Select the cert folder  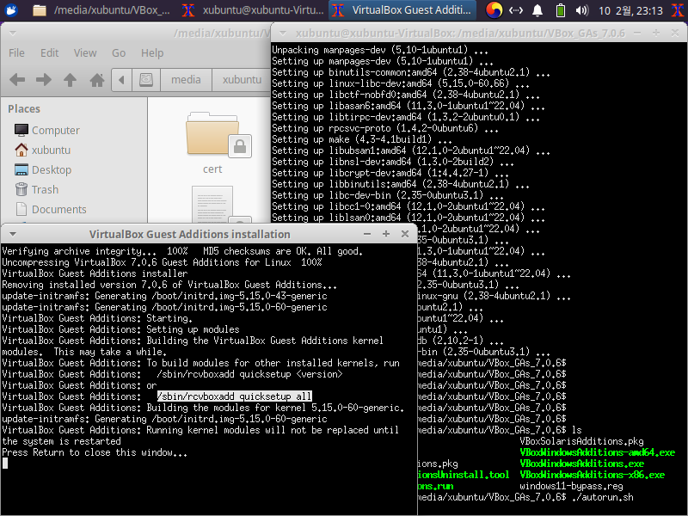(212, 144)
